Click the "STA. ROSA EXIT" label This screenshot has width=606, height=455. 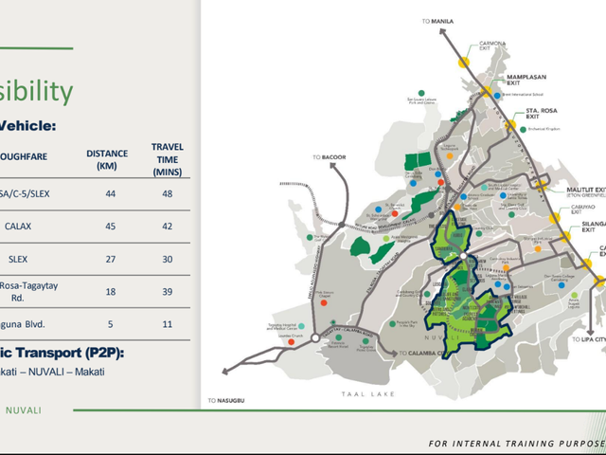click(542, 114)
